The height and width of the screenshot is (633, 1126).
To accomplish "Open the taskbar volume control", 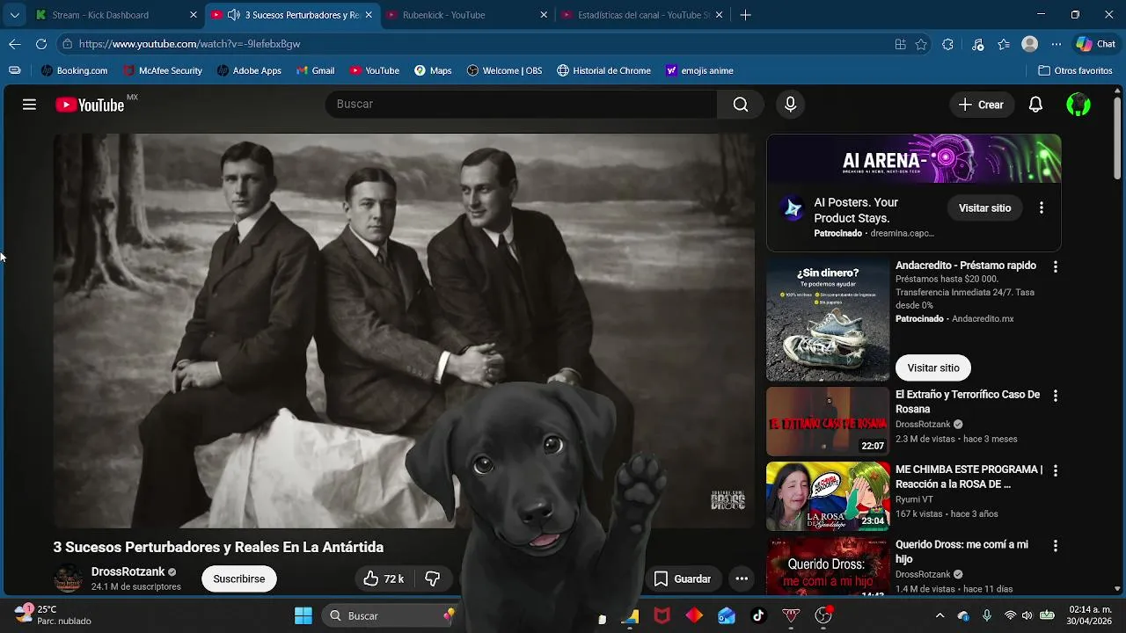I will (1029, 615).
